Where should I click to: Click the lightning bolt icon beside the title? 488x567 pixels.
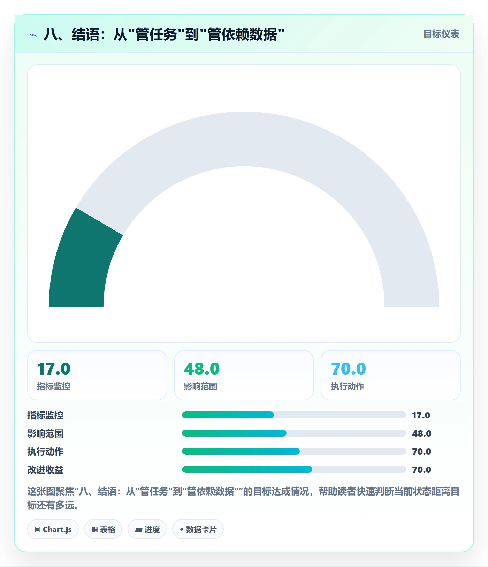point(33,35)
